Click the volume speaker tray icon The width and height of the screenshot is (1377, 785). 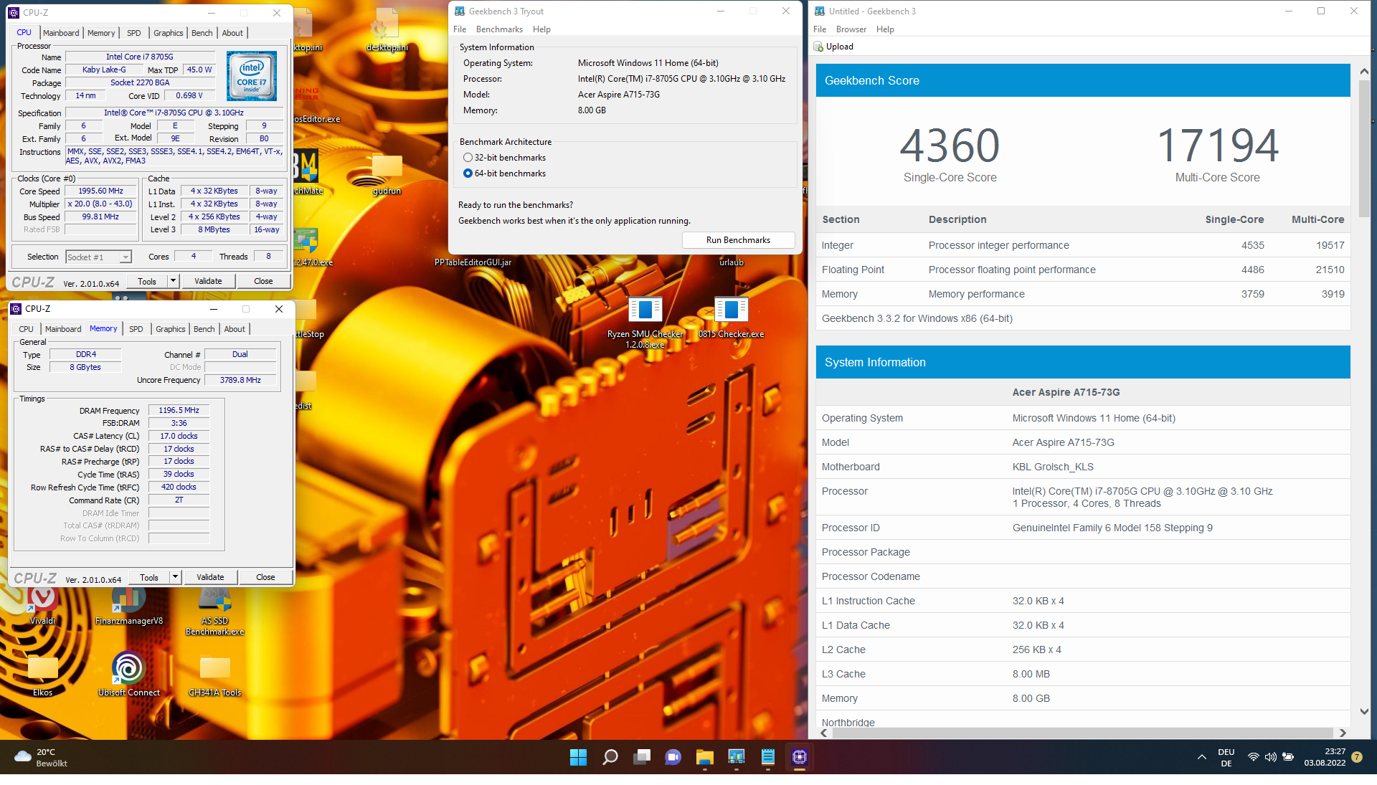coord(1270,757)
